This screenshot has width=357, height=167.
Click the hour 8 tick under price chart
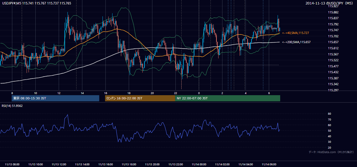pyautogui.click(x=12, y=93)
